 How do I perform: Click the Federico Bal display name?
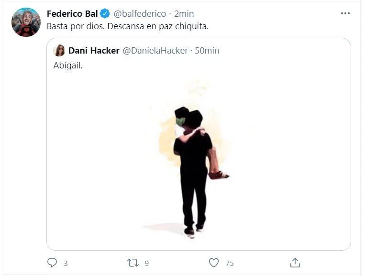[x=72, y=14]
